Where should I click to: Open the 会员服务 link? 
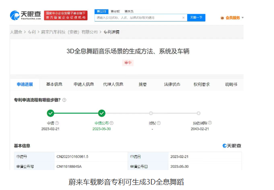click(x=233, y=18)
